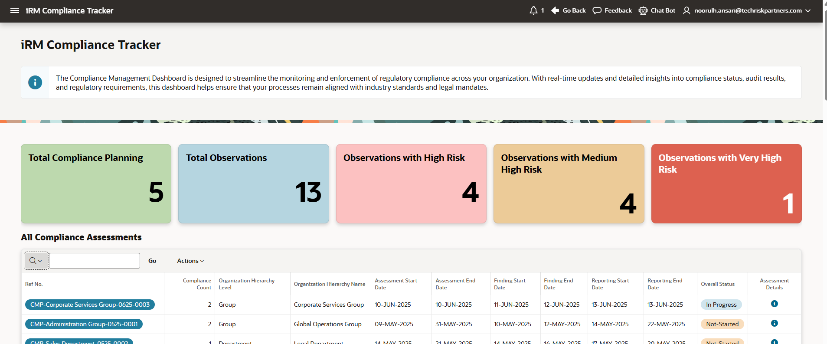Click the blue info icon in banner

pyautogui.click(x=35, y=82)
